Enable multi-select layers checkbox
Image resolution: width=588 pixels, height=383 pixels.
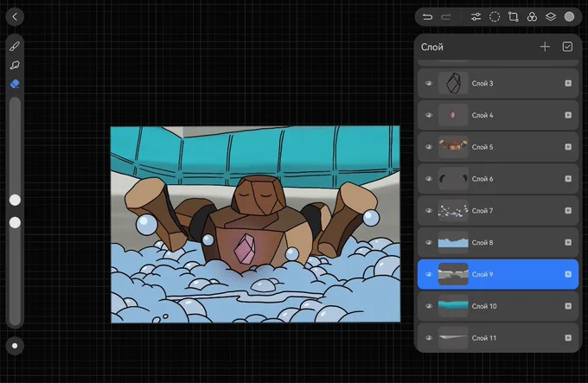[567, 47]
